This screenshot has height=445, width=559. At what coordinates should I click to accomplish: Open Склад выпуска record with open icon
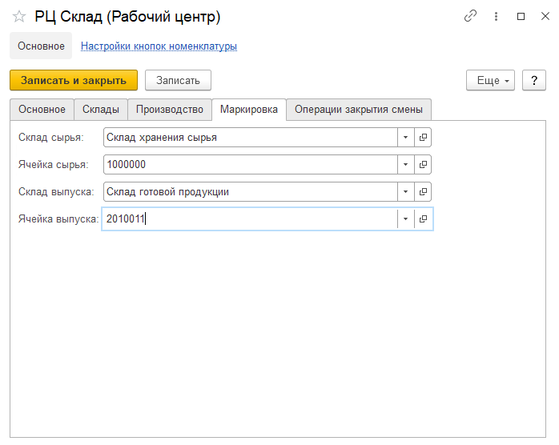pos(424,191)
